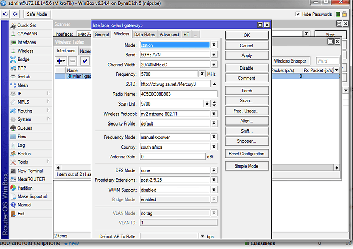Switch to the Data Rates tab
The height and width of the screenshot is (249, 353).
[x=145, y=34]
